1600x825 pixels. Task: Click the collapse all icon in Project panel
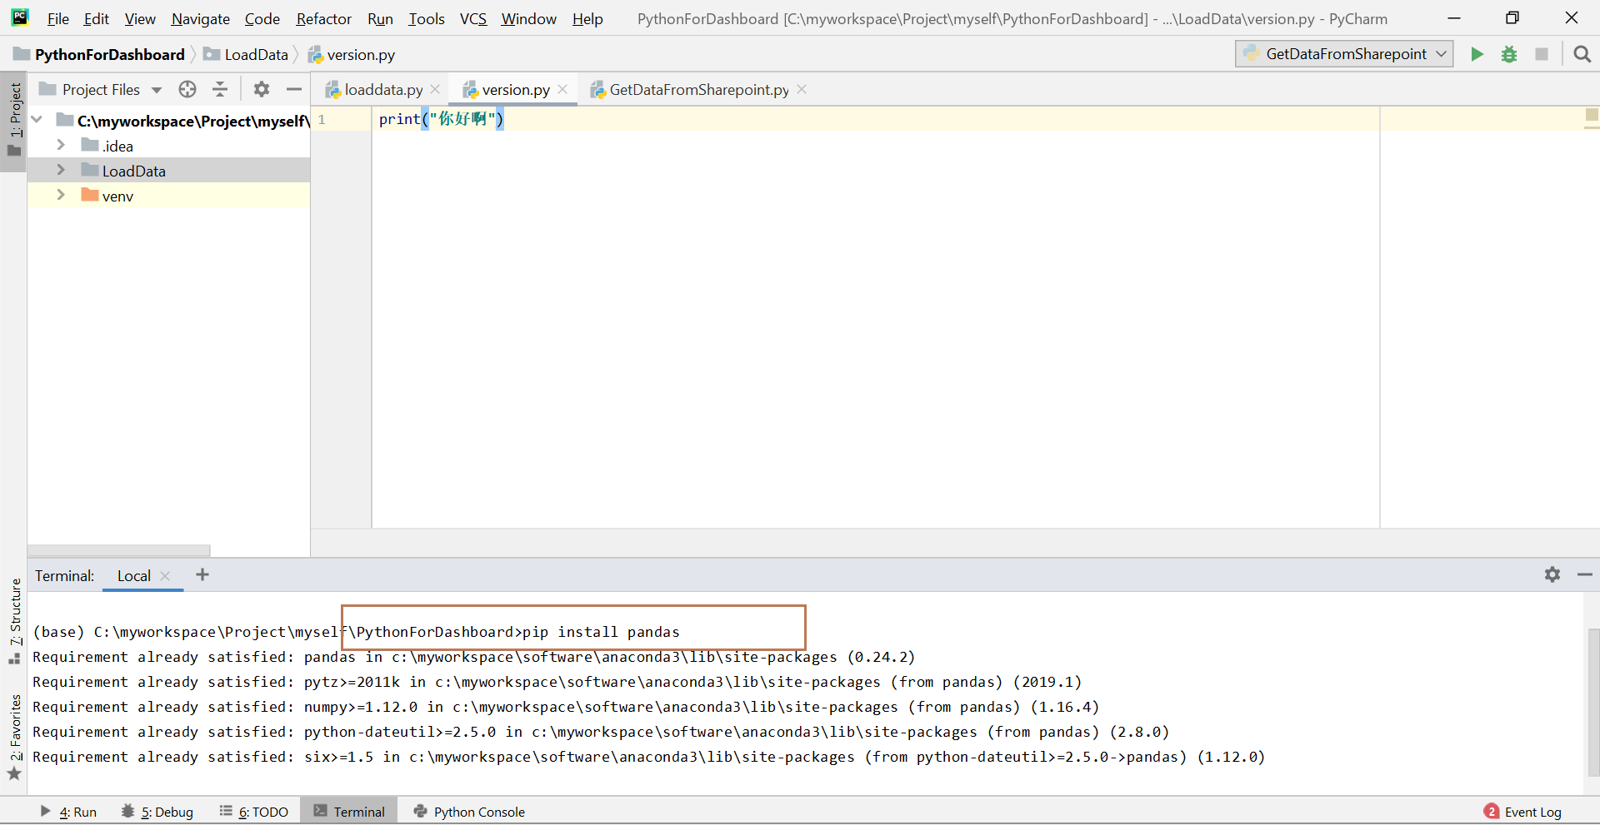[220, 89]
